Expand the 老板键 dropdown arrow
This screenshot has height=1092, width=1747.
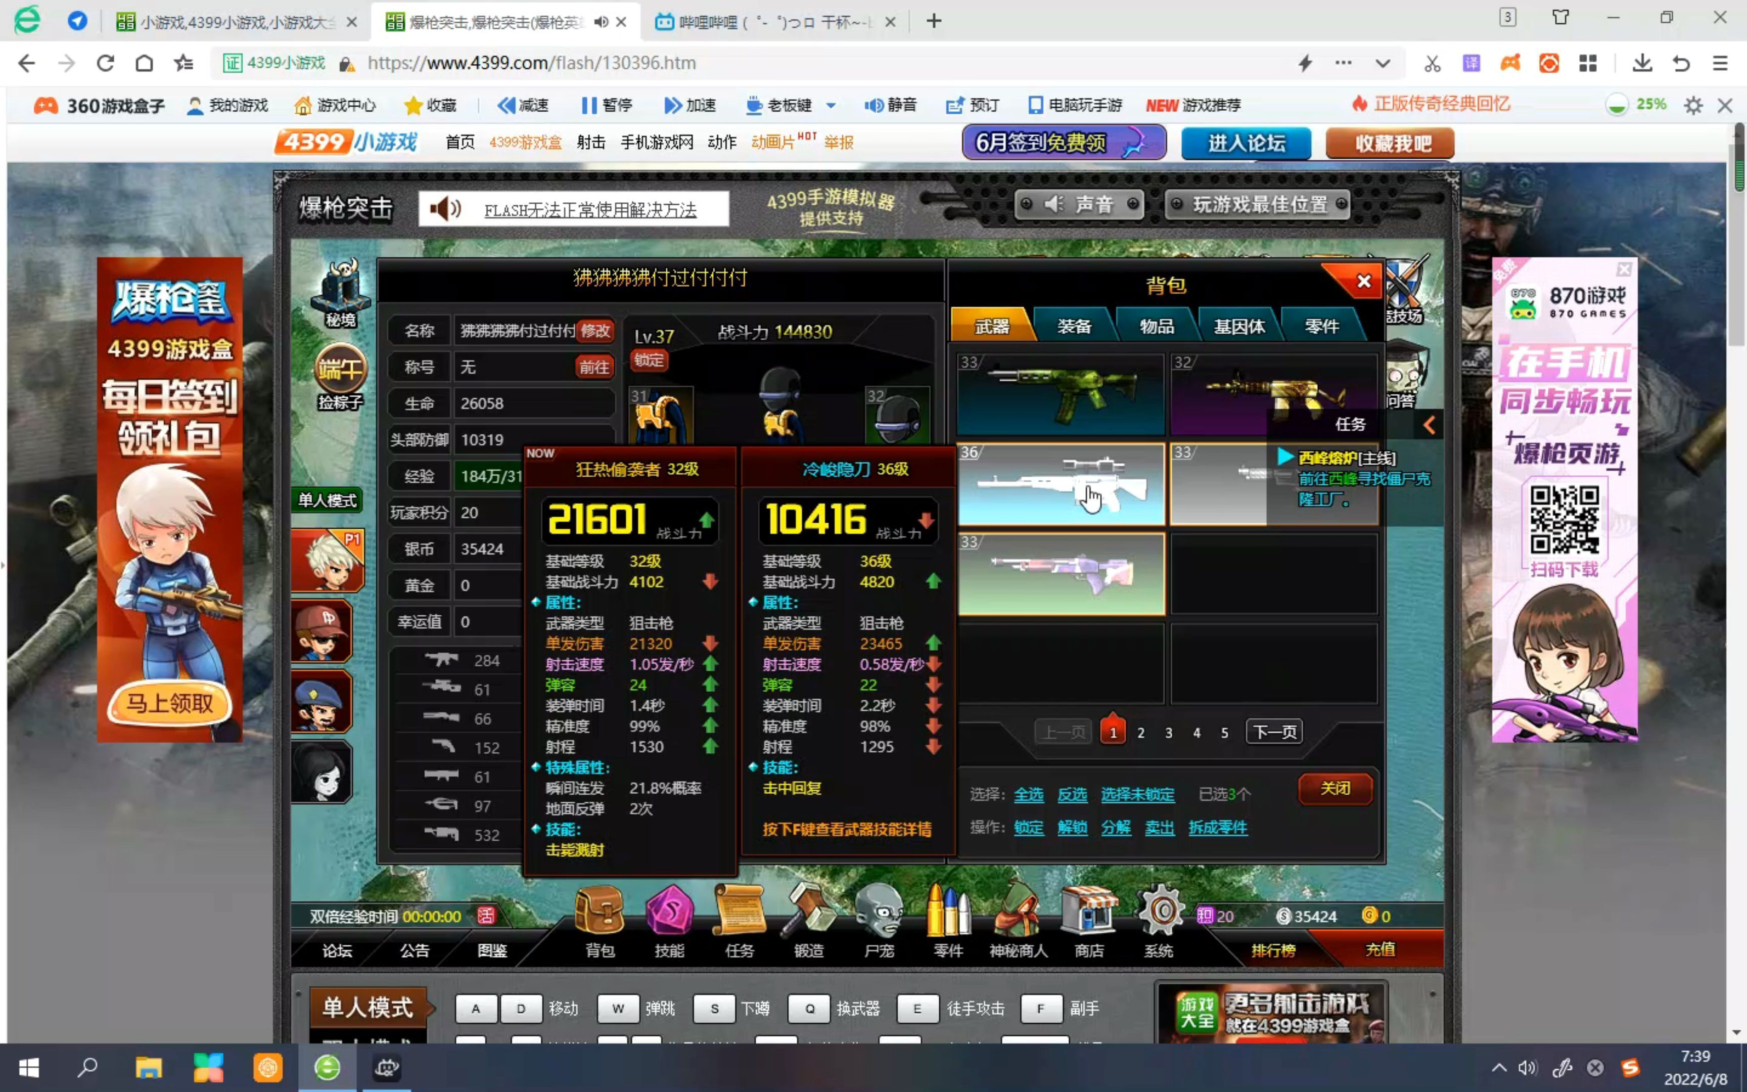831,106
